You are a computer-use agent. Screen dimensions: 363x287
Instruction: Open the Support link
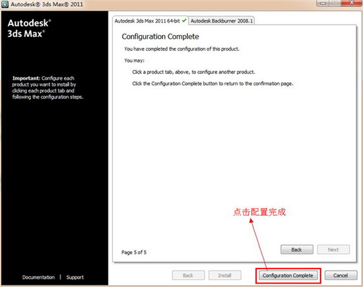[x=75, y=277]
